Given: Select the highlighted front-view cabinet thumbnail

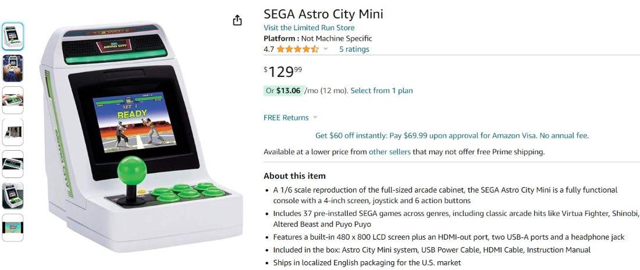Looking at the screenshot, I should pyautogui.click(x=13, y=36).
